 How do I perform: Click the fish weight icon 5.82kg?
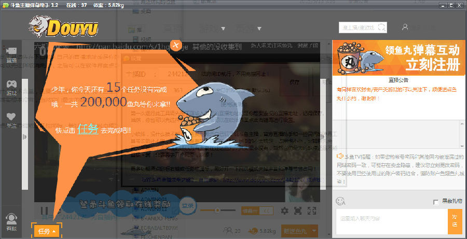(x=253, y=230)
